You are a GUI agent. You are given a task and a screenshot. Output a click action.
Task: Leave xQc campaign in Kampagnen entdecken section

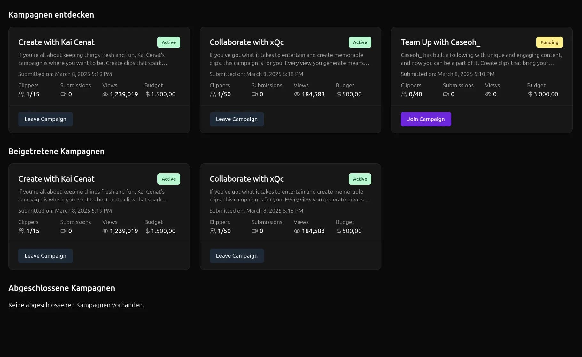237,119
